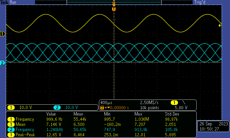Screen dimensions: 230x138
Task: Click the -160.2m minimum mean value
Action: [x=112, y=124]
